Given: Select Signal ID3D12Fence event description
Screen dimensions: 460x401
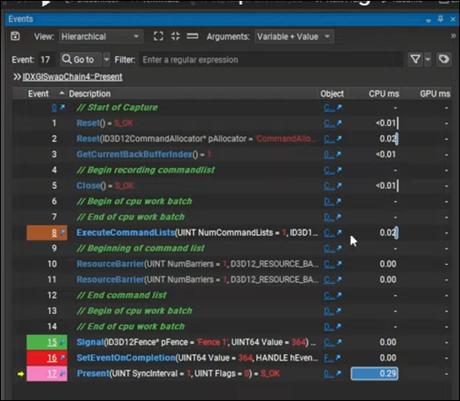Looking at the screenshot, I should [x=196, y=342].
